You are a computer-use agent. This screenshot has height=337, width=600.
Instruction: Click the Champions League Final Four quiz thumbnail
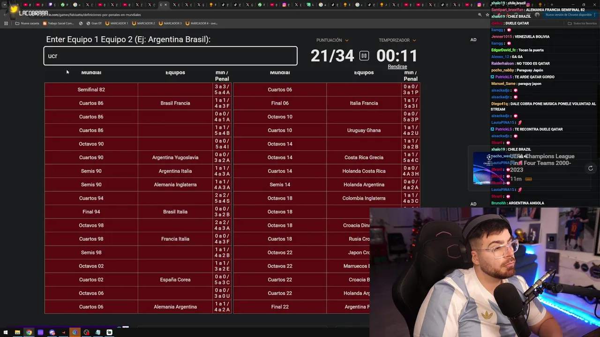pyautogui.click(x=490, y=168)
